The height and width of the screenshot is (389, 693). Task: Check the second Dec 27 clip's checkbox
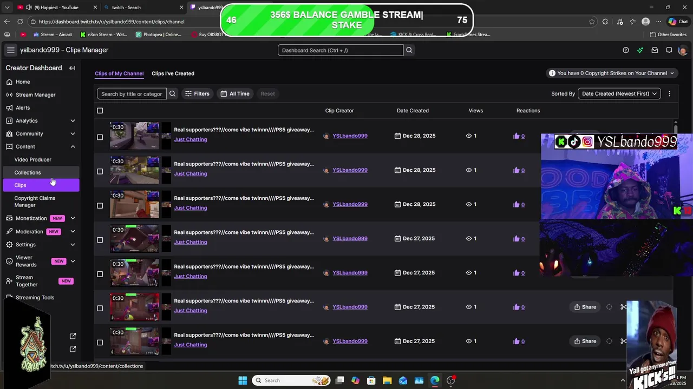pyautogui.click(x=100, y=274)
